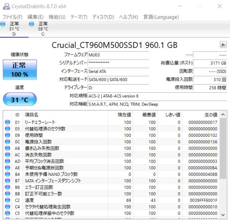Open the ファイル(F) menu
Screen dimensions: 230x222
coord(13,17)
